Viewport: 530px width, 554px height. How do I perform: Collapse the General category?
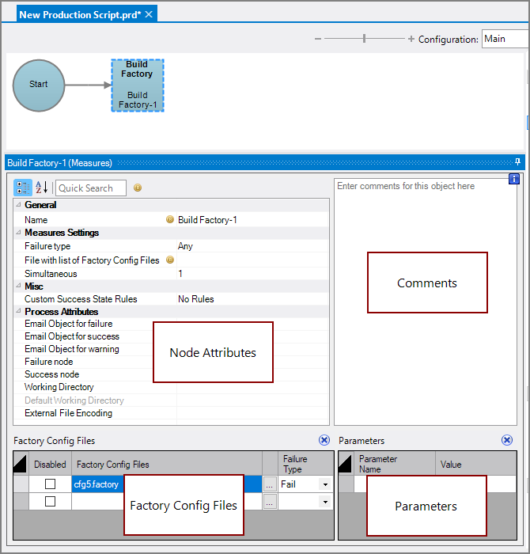click(x=18, y=204)
